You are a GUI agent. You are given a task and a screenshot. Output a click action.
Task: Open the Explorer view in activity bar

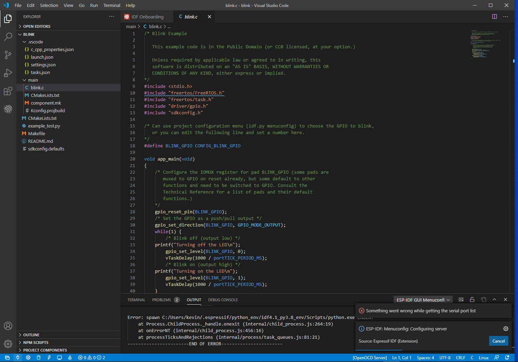(8, 18)
